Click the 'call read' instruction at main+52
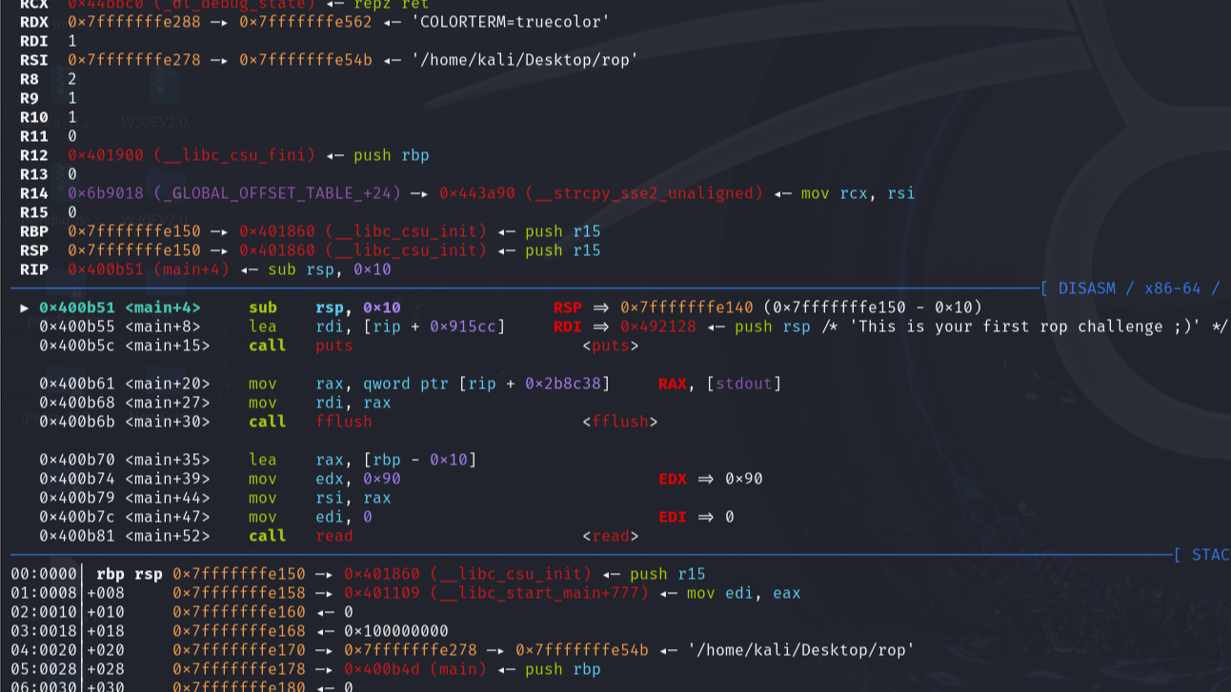This screenshot has width=1231, height=692. [x=301, y=536]
